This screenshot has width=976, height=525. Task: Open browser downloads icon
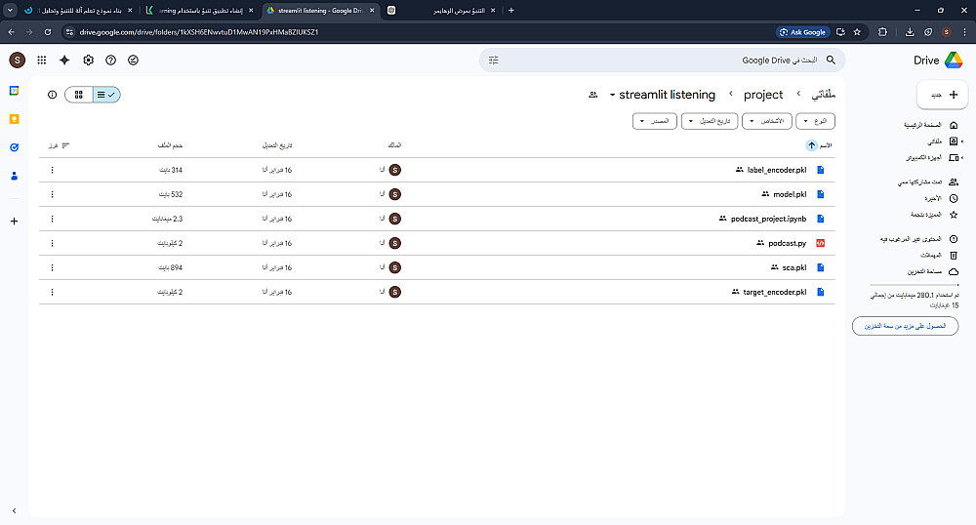(x=910, y=32)
